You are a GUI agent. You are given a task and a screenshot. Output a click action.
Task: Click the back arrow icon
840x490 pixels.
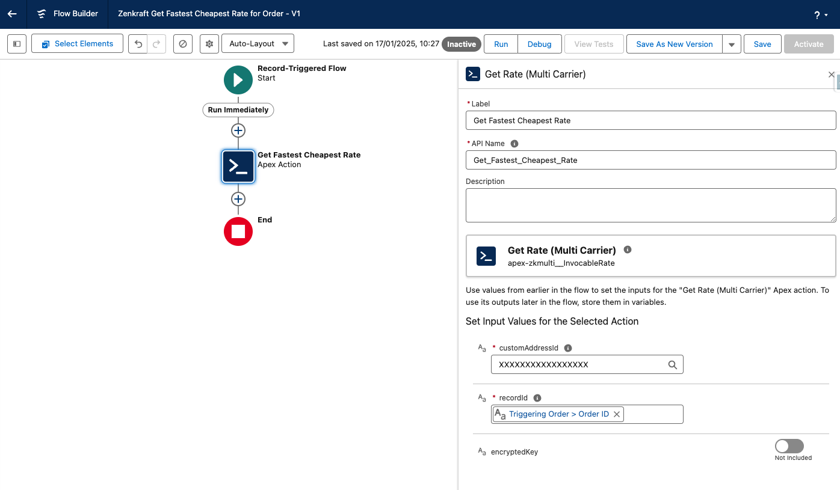(12, 14)
